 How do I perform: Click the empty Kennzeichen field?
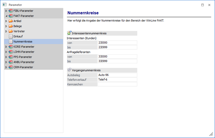[x=117, y=84]
